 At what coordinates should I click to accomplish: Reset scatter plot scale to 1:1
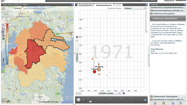pyautogui.click(x=77, y=93)
